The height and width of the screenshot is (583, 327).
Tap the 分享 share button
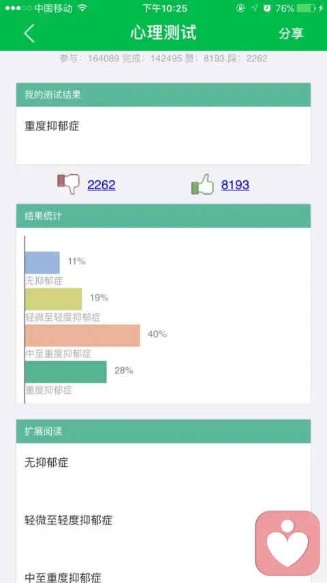point(291,33)
